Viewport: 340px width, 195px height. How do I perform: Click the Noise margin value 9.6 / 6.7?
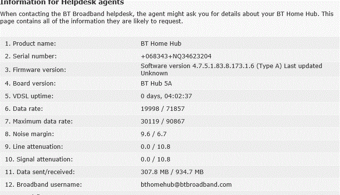pos(153,134)
